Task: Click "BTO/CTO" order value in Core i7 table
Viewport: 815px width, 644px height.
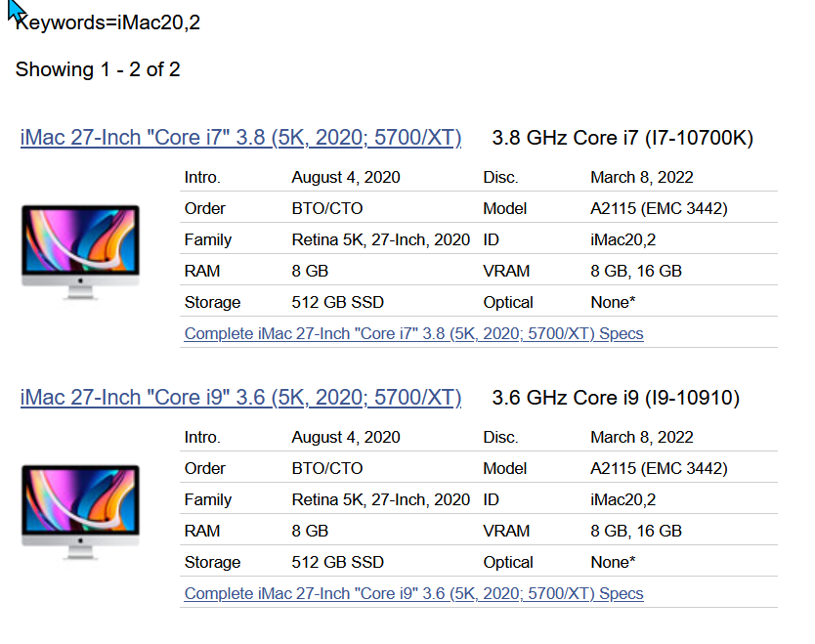Action: [327, 208]
